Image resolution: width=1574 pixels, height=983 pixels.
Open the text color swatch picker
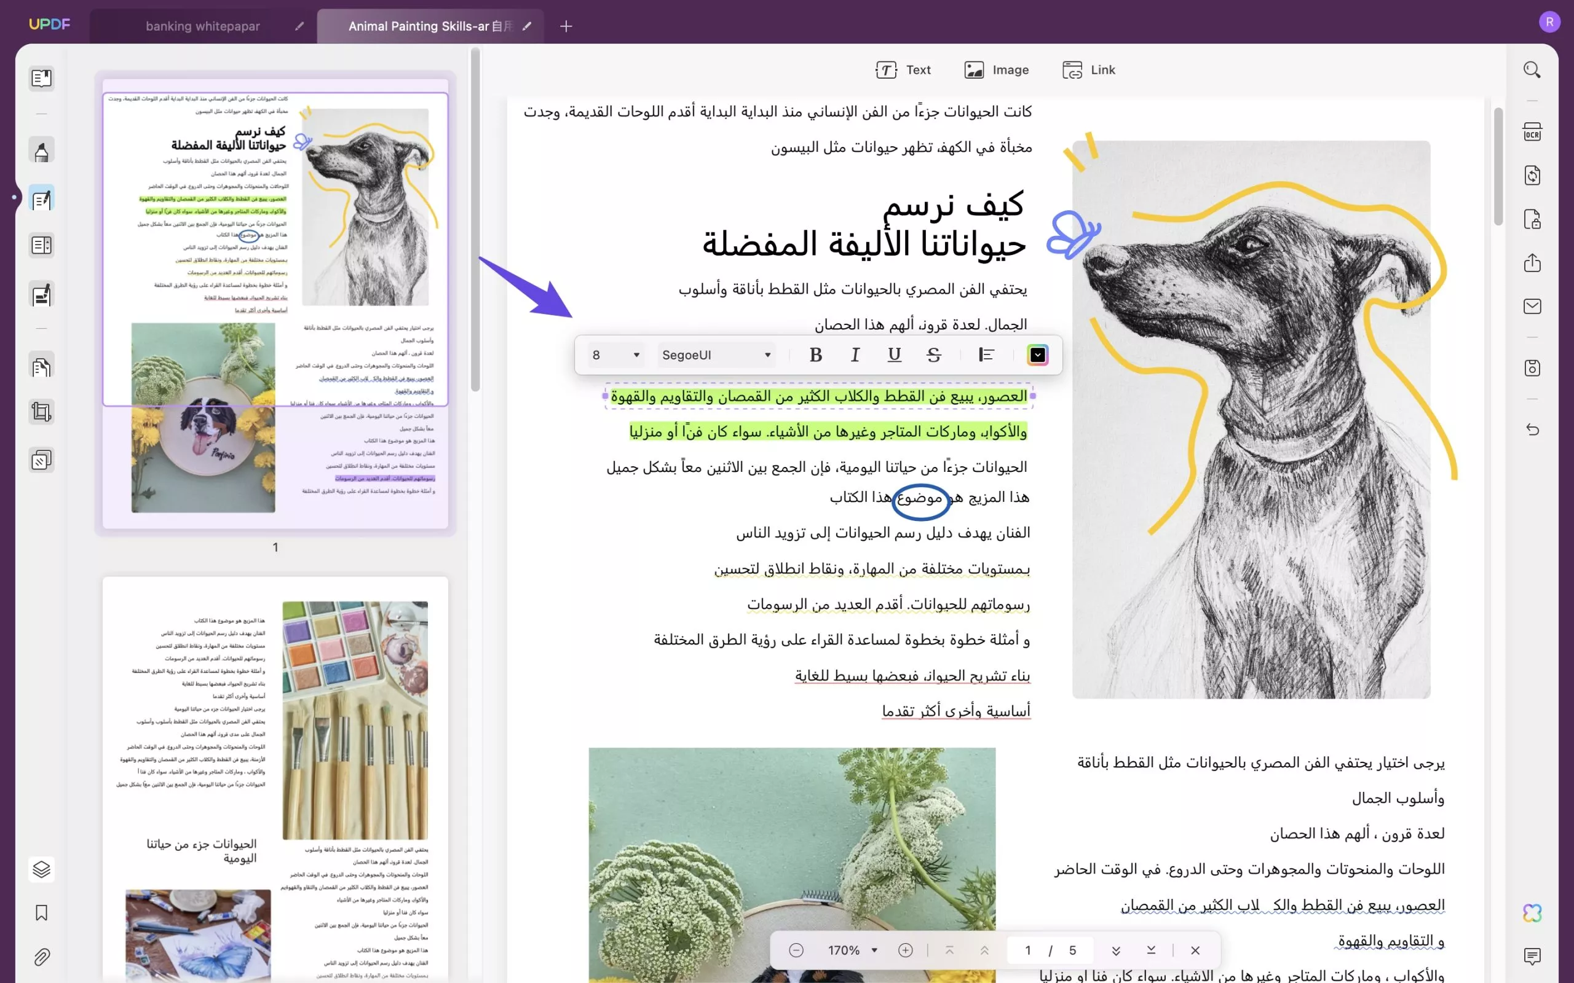[1037, 355]
